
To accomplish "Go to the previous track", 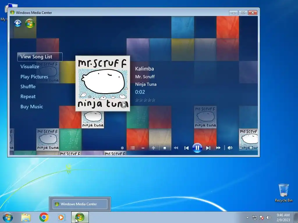I will (187, 148).
